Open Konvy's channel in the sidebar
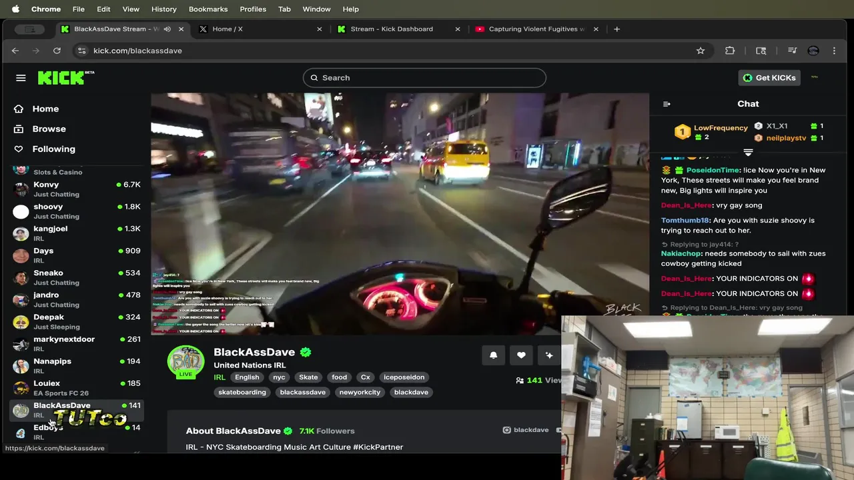The width and height of the screenshot is (854, 480). [77, 189]
